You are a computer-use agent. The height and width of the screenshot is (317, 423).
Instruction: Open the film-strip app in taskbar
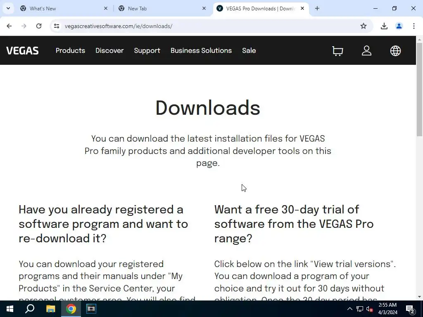click(x=91, y=309)
